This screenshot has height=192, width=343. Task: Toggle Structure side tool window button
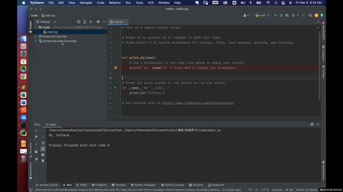click(x=30, y=150)
